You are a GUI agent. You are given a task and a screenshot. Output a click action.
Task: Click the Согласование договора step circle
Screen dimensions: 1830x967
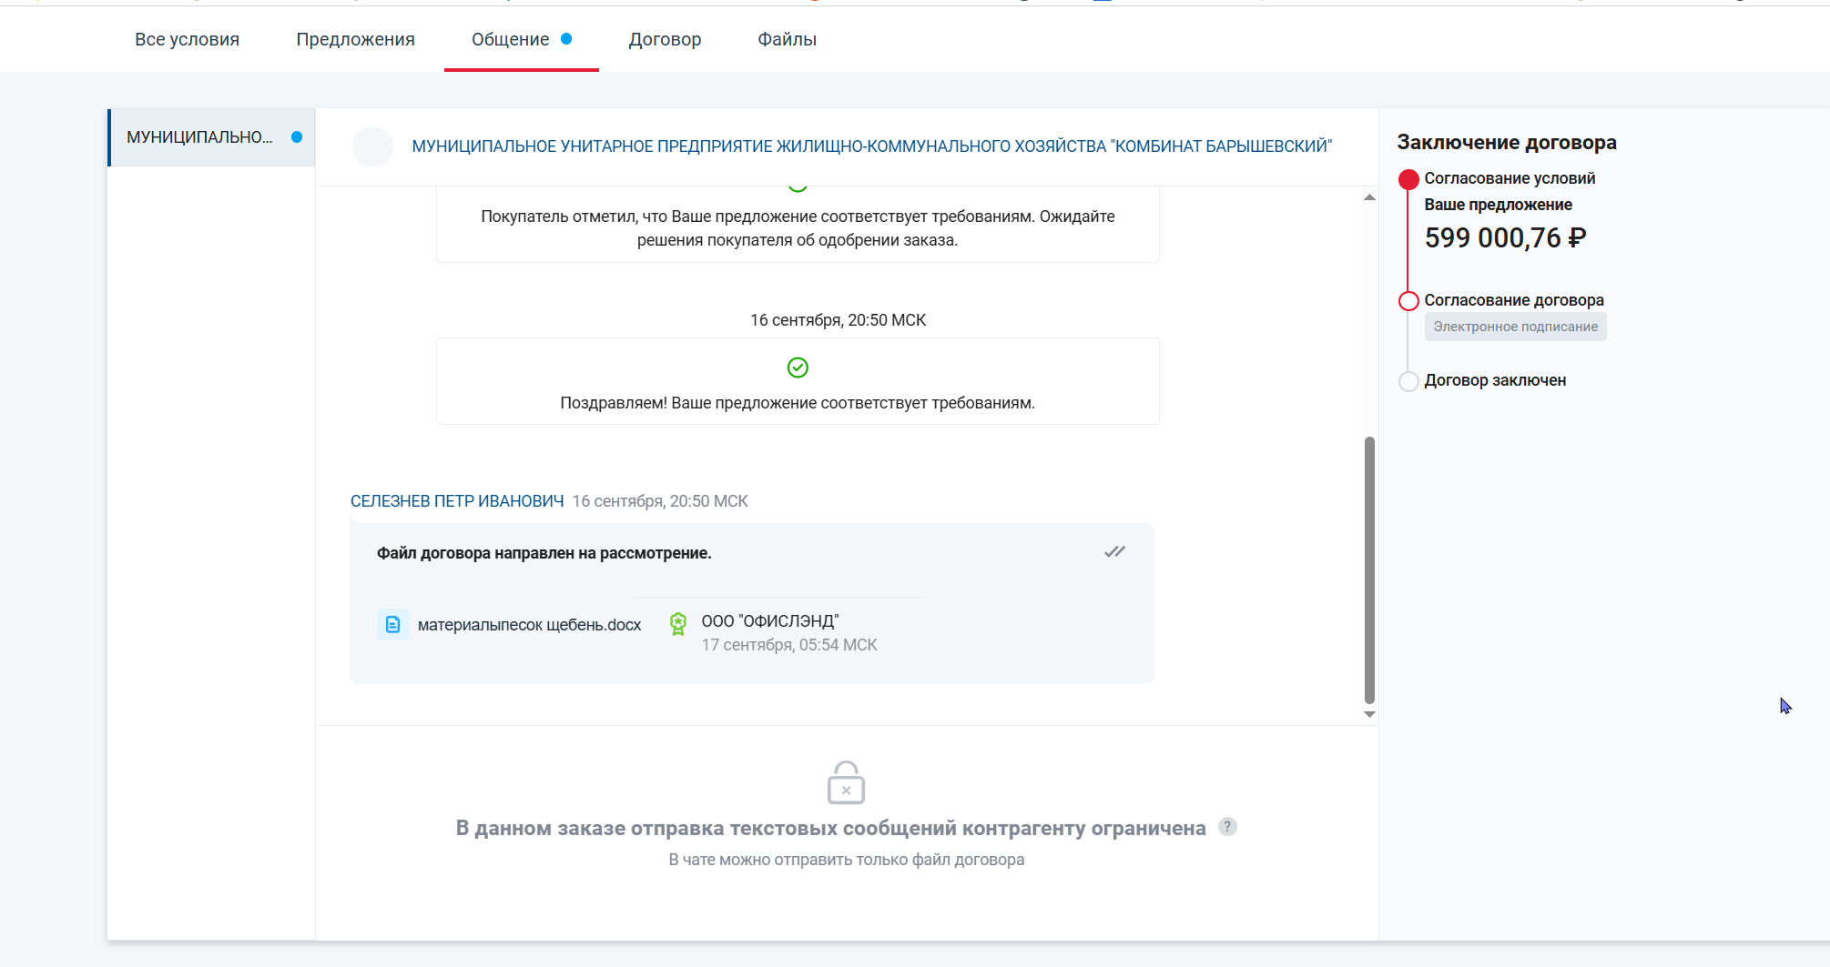point(1408,301)
